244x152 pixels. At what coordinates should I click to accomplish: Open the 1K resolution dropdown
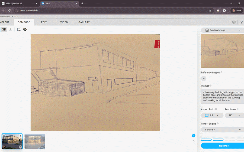coord(234,115)
